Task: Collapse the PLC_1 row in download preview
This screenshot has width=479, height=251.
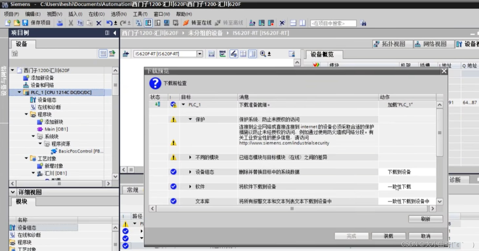Action: (x=183, y=105)
